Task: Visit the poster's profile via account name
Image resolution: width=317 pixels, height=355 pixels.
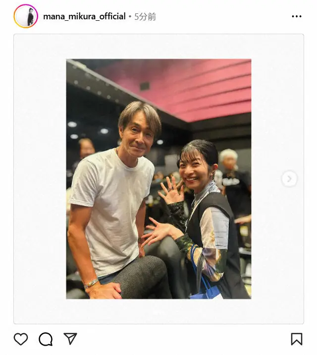Action: (x=84, y=16)
